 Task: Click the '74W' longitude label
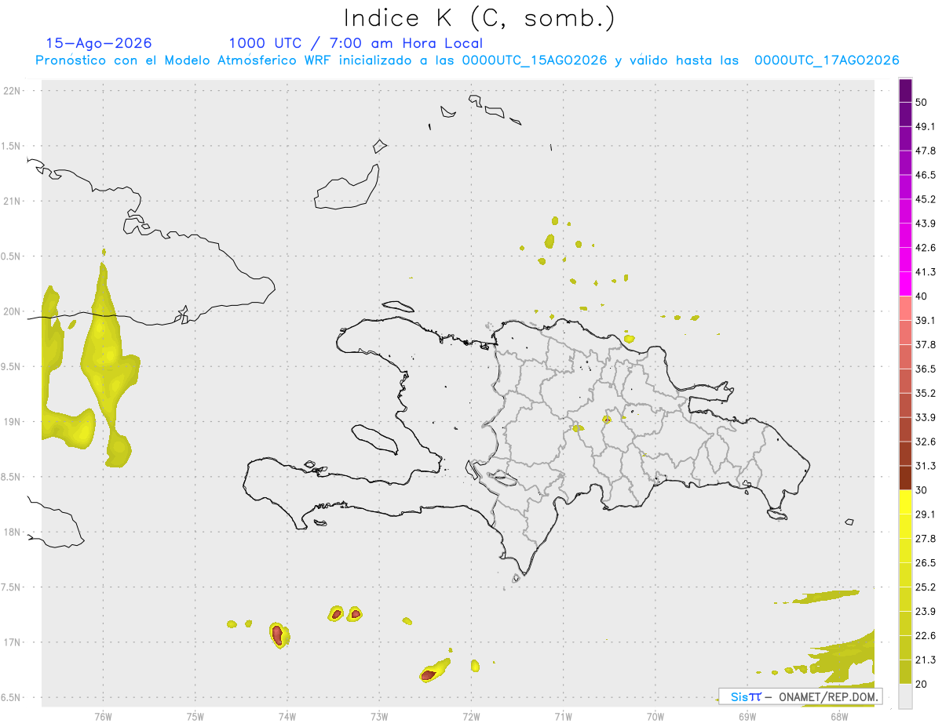coord(287,716)
